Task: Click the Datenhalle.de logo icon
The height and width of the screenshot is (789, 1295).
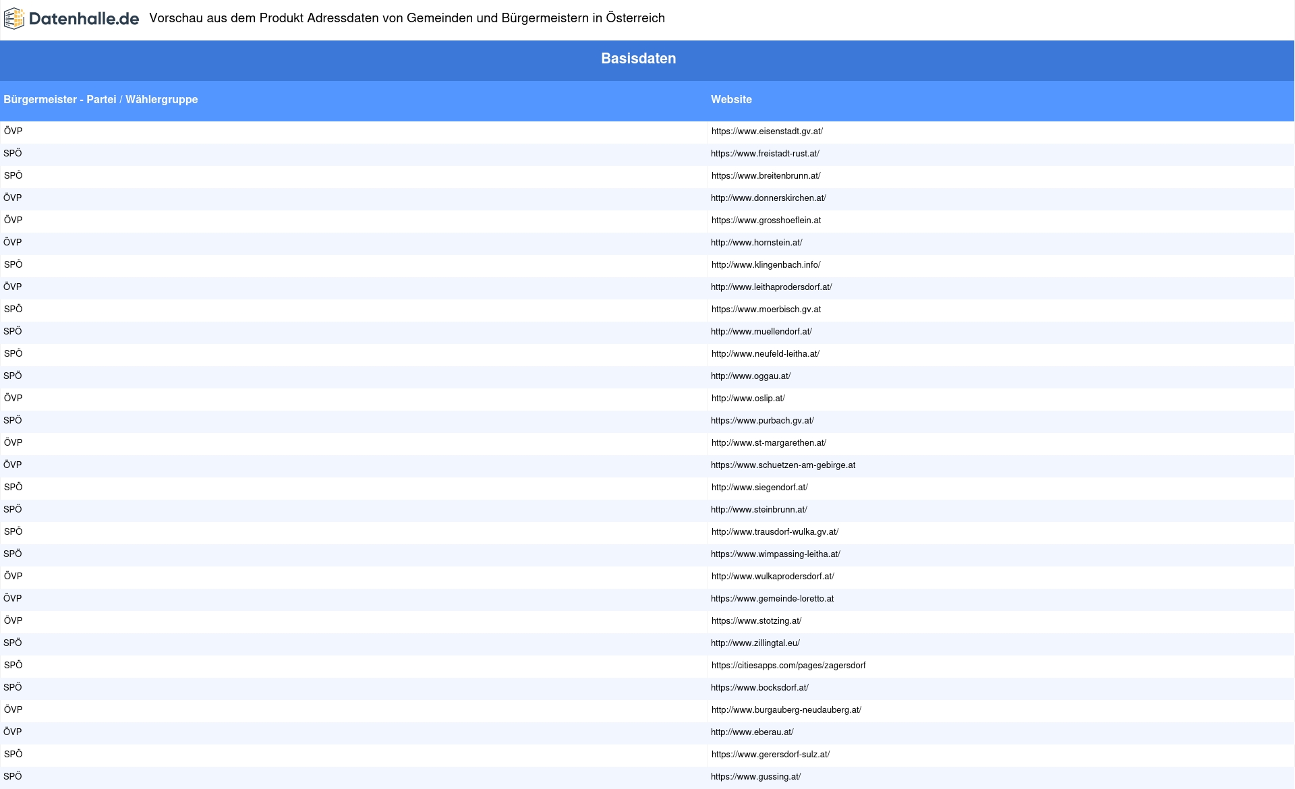Action: click(14, 19)
